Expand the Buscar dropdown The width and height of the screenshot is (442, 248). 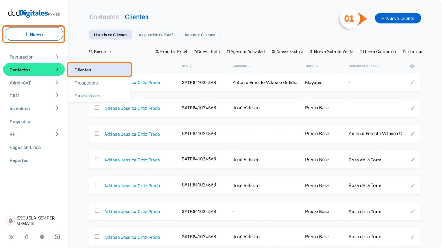pyautogui.click(x=100, y=51)
